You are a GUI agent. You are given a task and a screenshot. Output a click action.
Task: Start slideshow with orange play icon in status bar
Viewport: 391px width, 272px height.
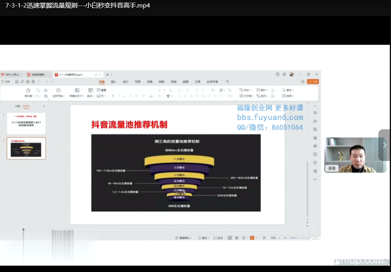[252, 238]
